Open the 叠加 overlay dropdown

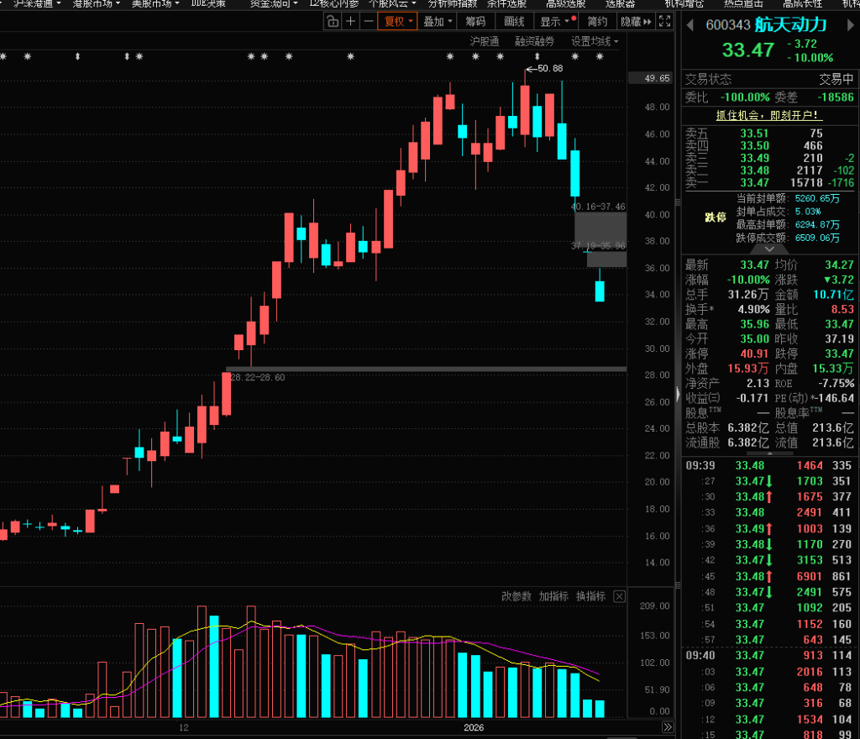pyautogui.click(x=438, y=21)
